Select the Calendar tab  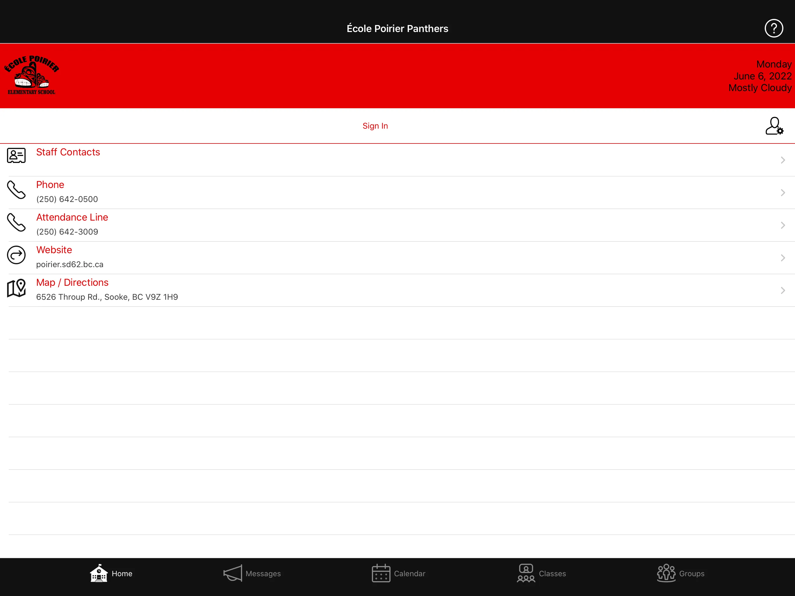point(397,573)
